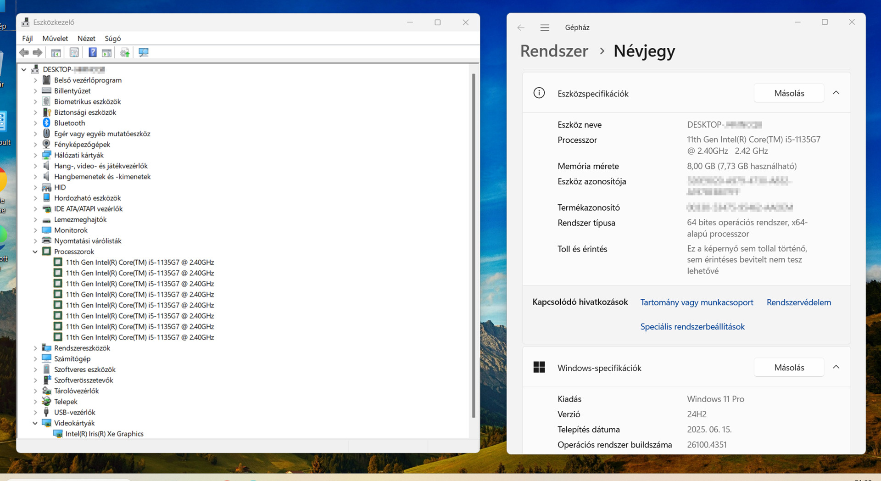This screenshot has width=881, height=481.
Task: Open Speciális rendszerbeállítások link
Action: coord(692,327)
